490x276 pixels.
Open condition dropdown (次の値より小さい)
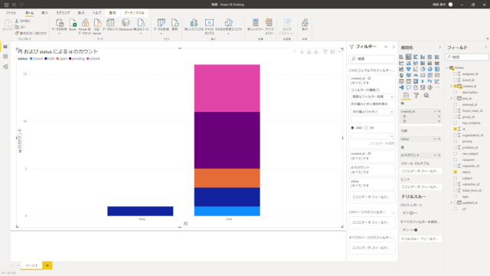tap(372, 112)
